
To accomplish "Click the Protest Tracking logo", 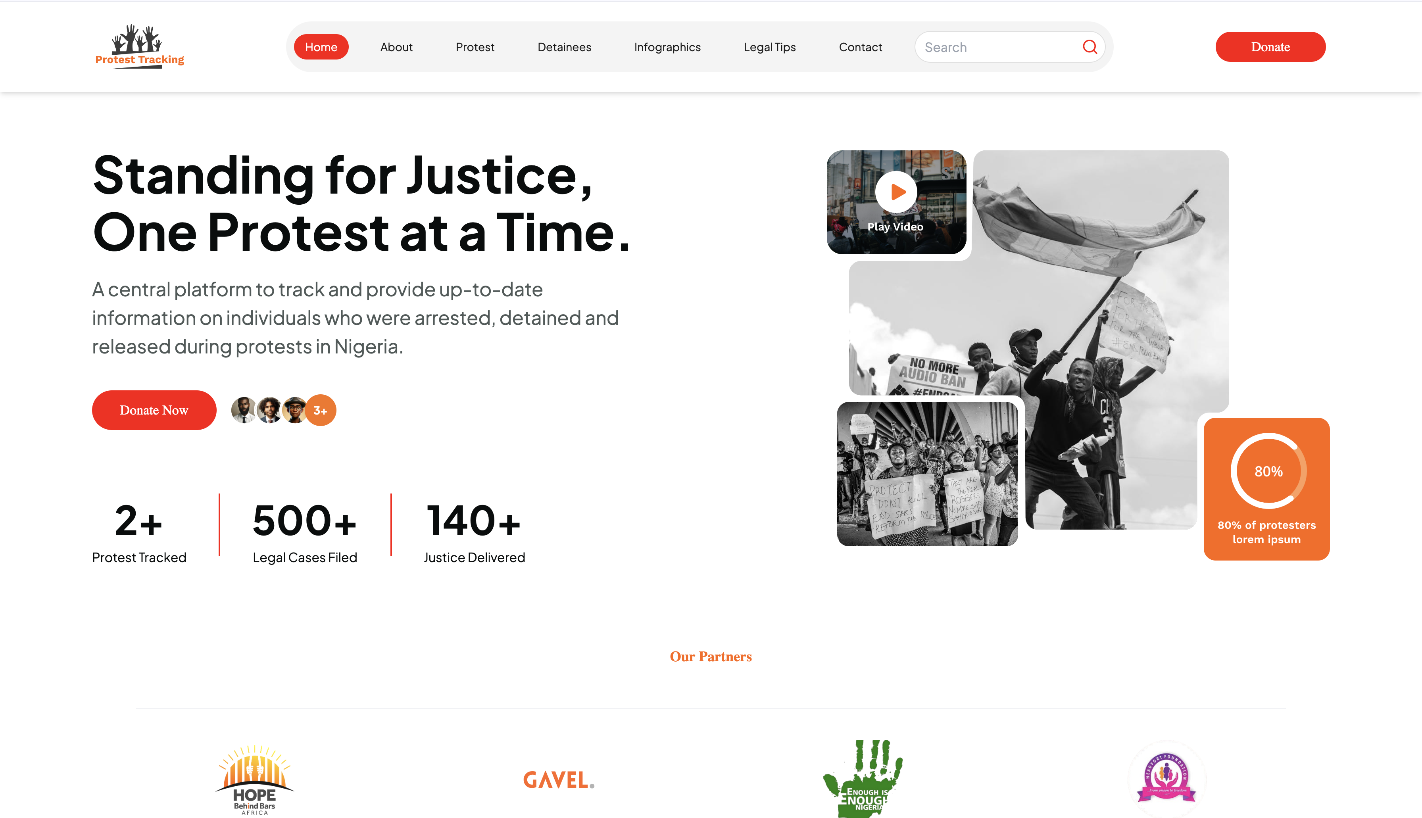I will [x=139, y=47].
